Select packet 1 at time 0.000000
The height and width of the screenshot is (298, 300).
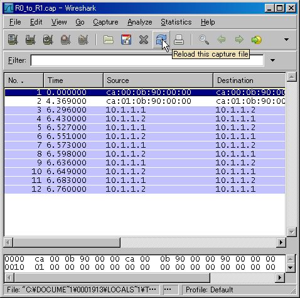coord(145,92)
